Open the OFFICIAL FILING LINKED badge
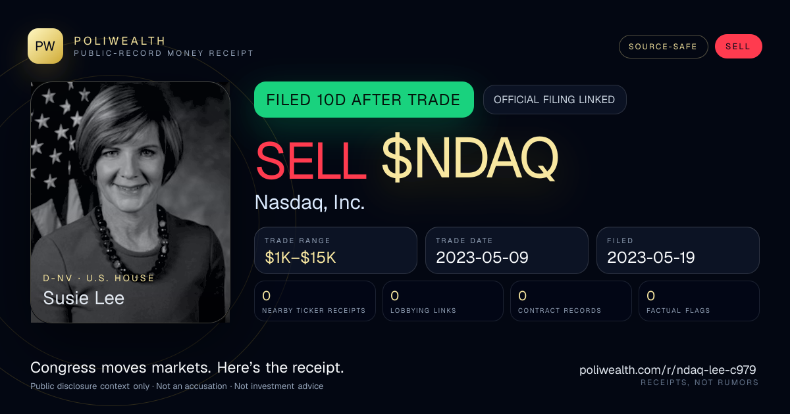The image size is (790, 414). click(554, 100)
